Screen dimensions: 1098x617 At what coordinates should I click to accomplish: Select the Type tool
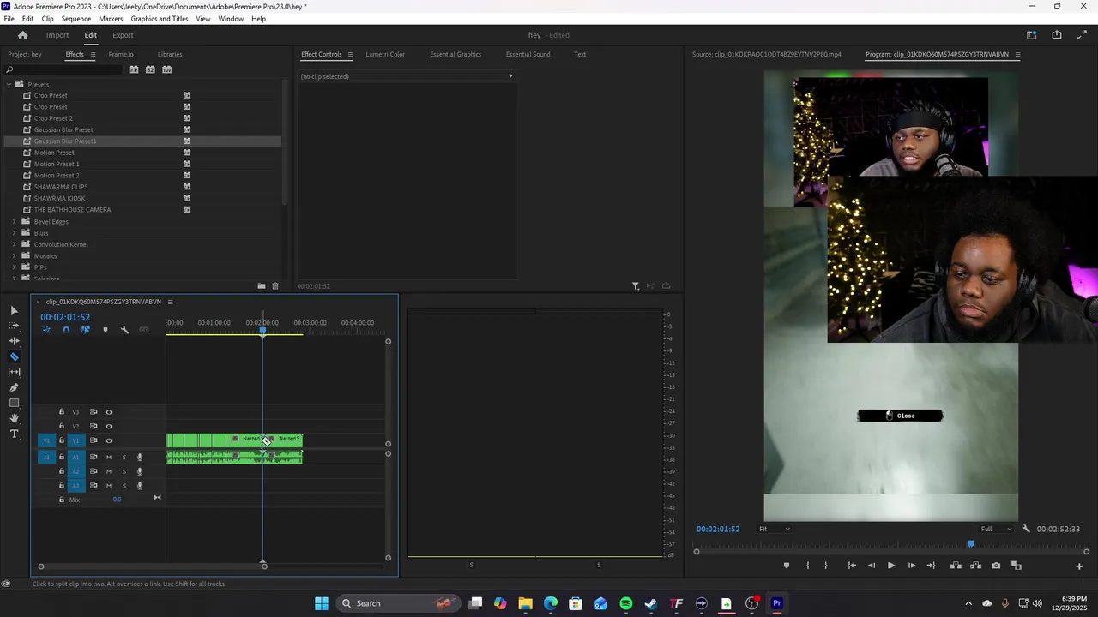tap(14, 434)
